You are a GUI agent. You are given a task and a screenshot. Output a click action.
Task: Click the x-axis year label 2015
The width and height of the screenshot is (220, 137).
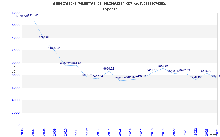120,132
